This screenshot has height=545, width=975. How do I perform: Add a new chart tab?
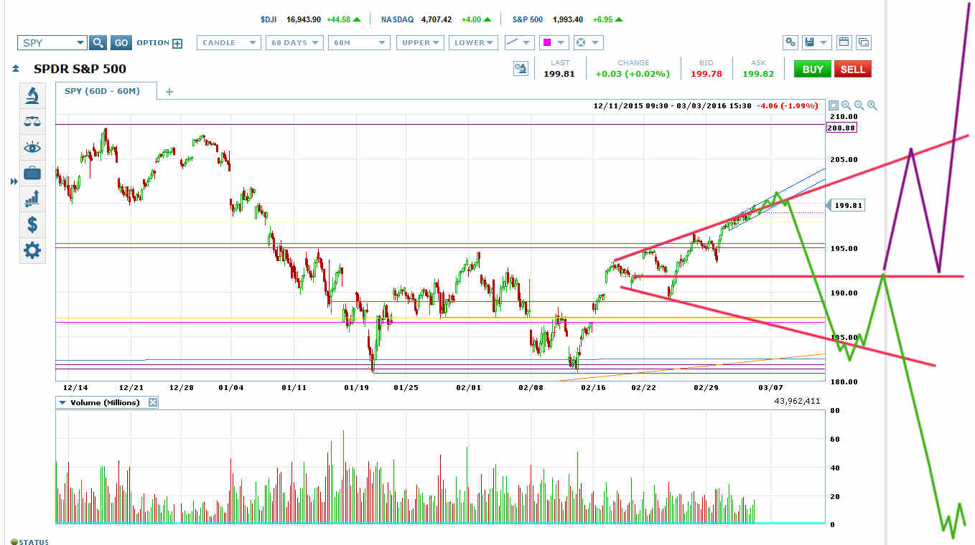(169, 92)
